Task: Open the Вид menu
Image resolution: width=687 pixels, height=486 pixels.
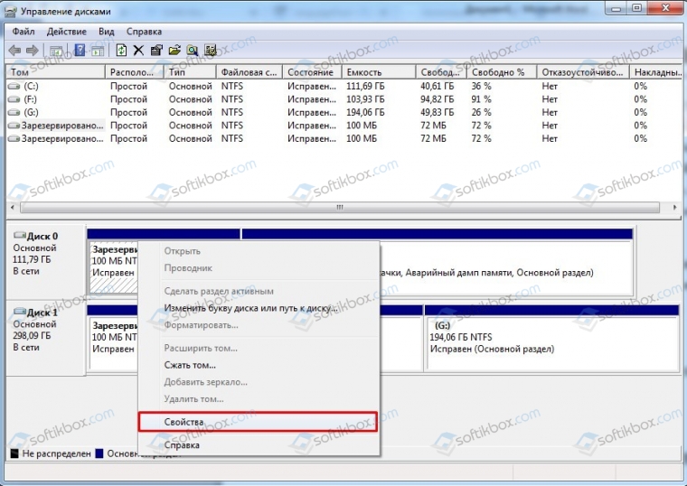Action: click(106, 32)
